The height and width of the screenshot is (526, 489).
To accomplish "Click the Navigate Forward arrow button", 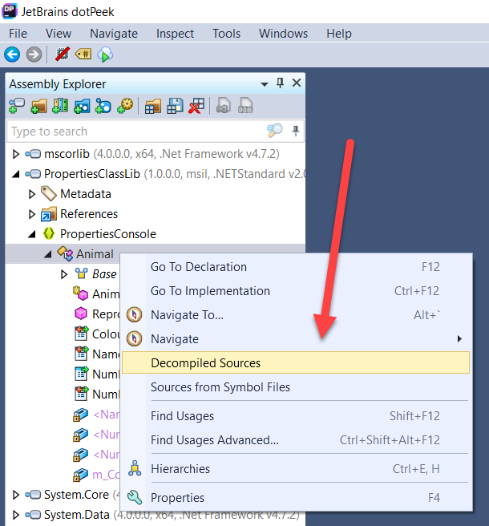I will [33, 55].
